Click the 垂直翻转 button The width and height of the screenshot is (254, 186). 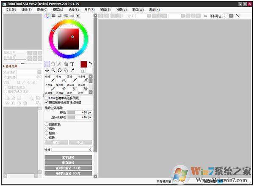[68, 163]
